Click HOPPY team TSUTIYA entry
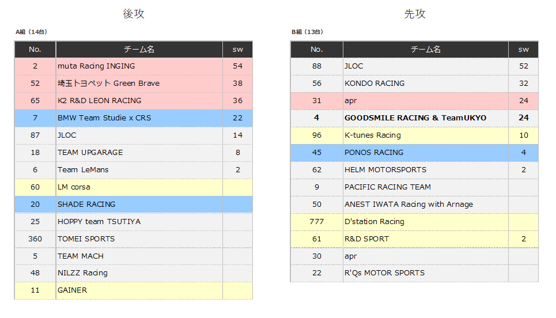 pyautogui.click(x=99, y=222)
